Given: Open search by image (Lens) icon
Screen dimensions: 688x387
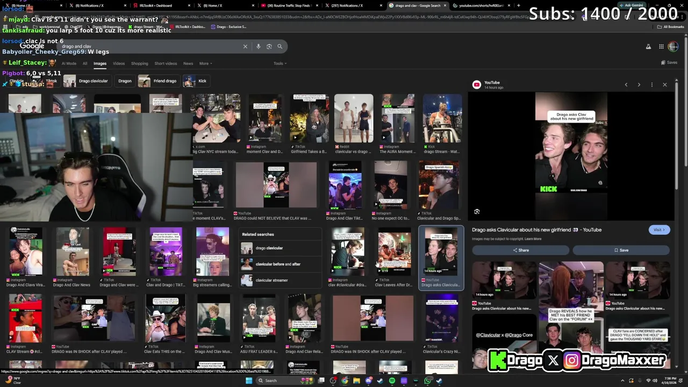Looking at the screenshot, I should click(269, 46).
